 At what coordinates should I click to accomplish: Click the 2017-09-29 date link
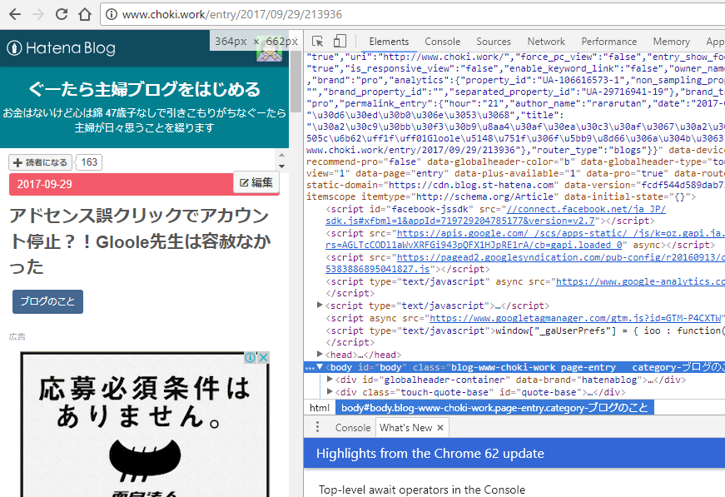44,185
